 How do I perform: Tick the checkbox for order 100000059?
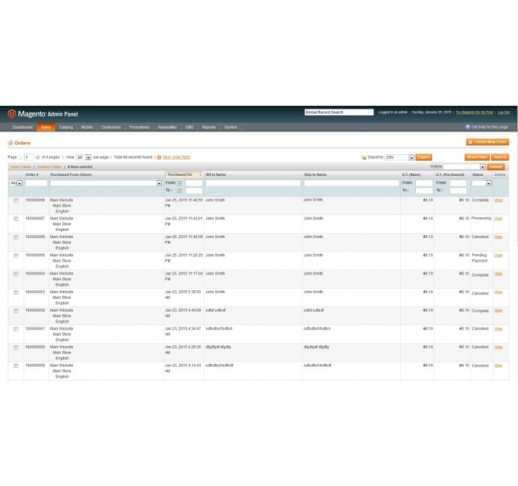16,365
